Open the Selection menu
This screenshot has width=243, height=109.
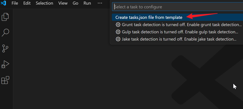tap(44, 3)
